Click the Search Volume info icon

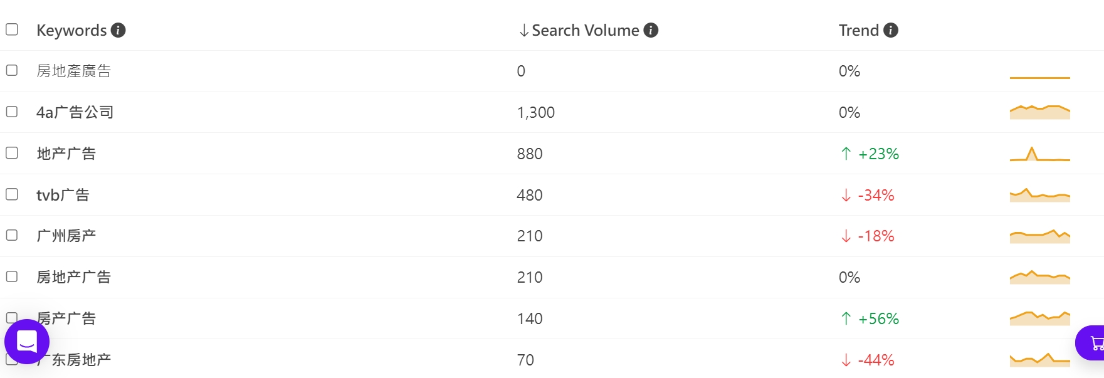651,30
